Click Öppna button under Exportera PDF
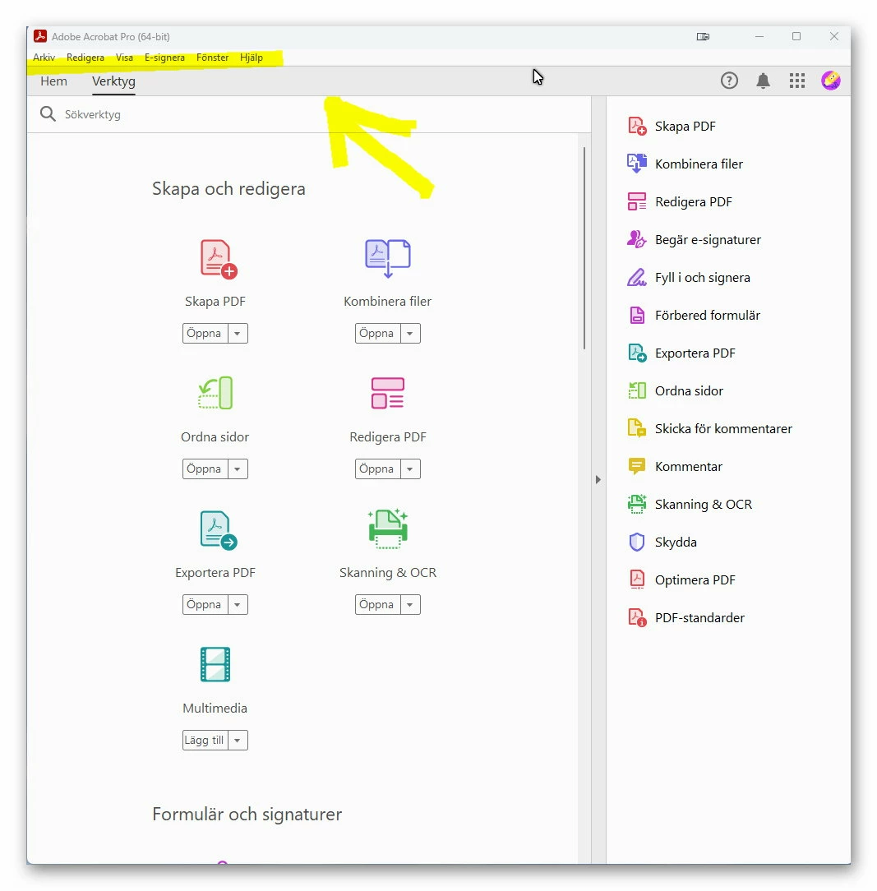Screen dimensions: 877x891 click(205, 605)
